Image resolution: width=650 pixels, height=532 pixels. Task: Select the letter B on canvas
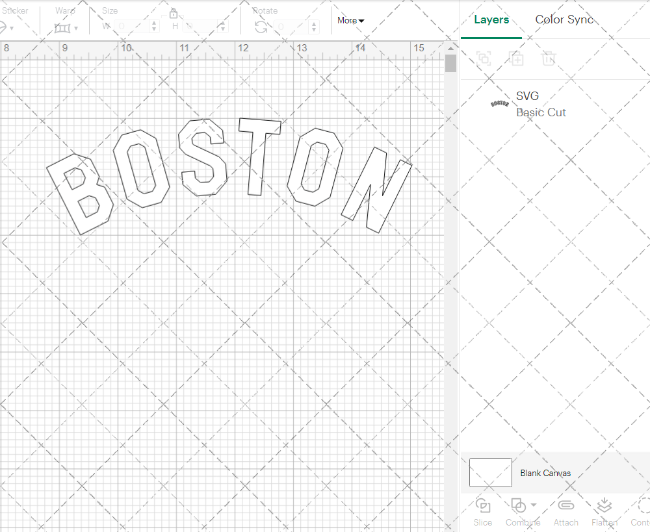coord(80,194)
